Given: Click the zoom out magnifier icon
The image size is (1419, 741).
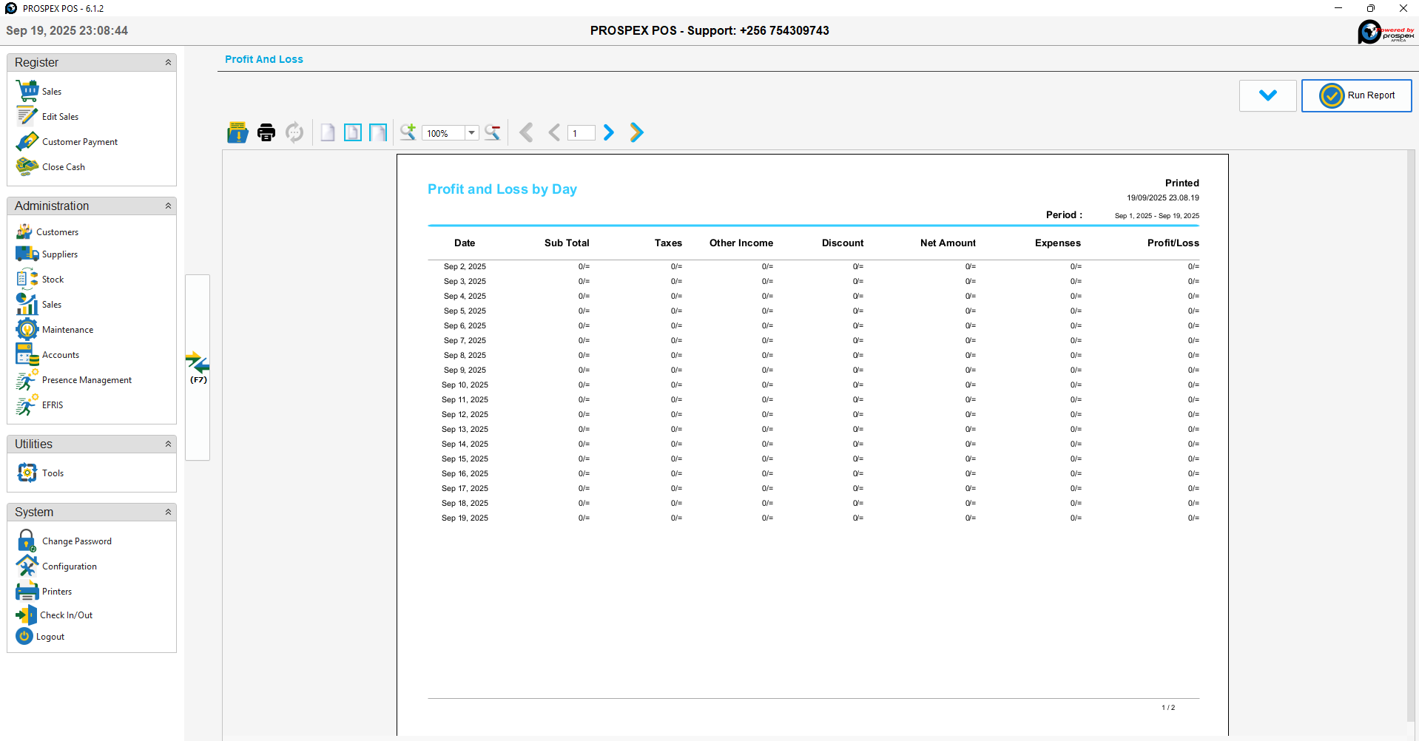Looking at the screenshot, I should tap(493, 132).
